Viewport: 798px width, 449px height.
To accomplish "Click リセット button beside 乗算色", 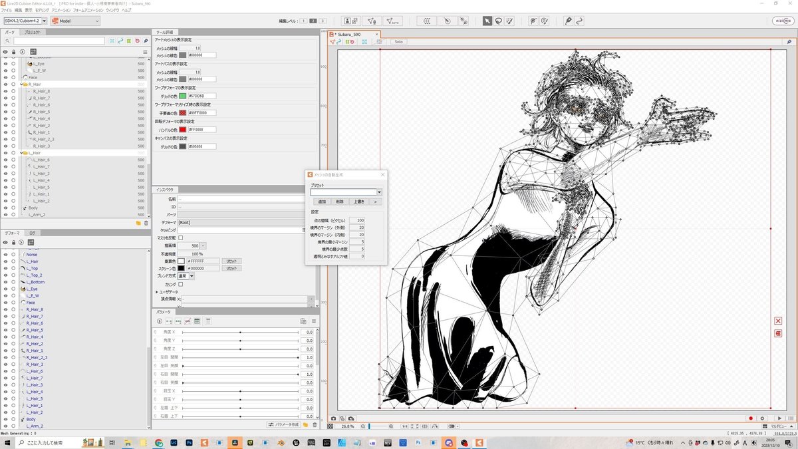I will (x=231, y=261).
